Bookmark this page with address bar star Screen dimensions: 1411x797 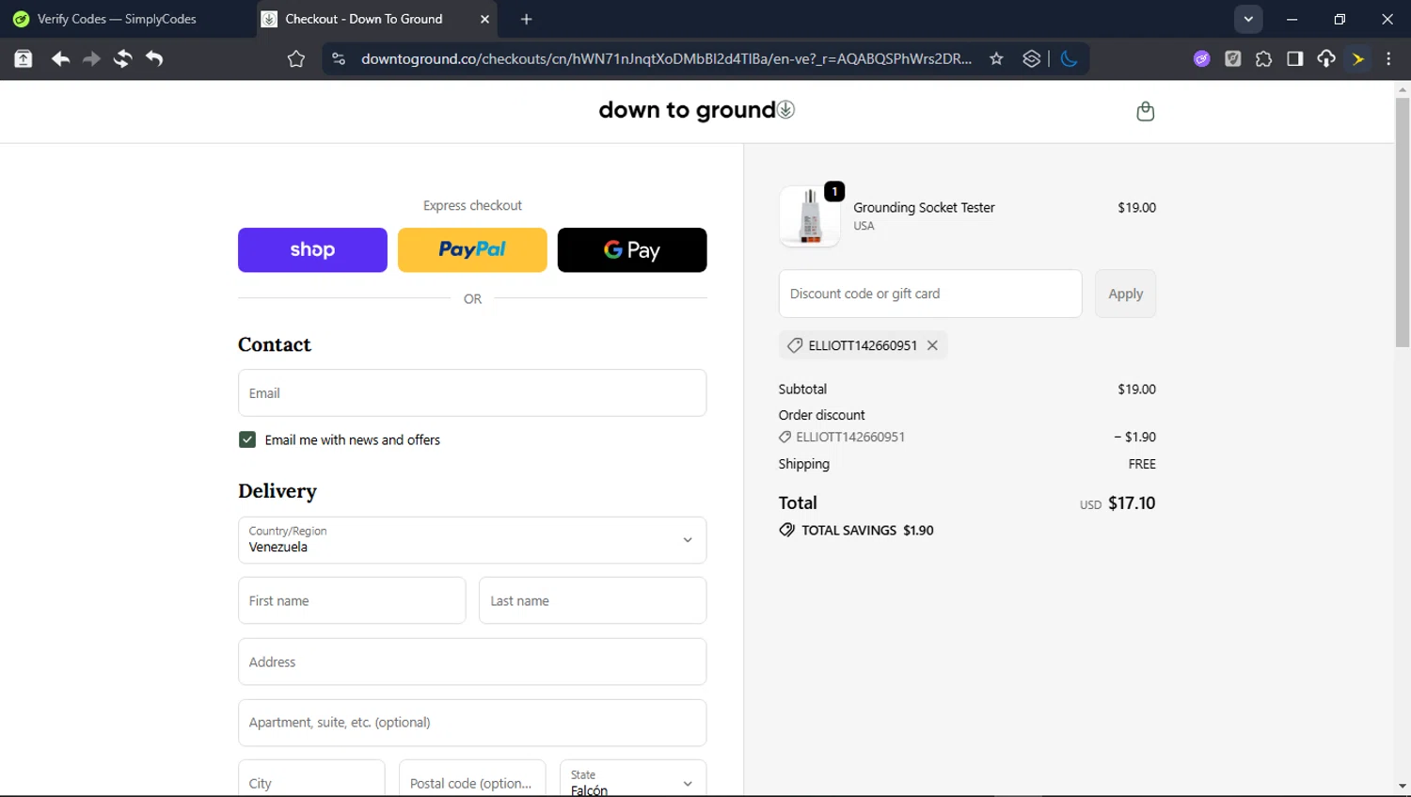click(x=996, y=59)
